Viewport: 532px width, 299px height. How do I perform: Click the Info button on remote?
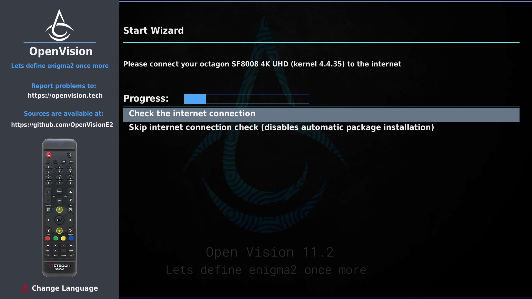[48, 230]
